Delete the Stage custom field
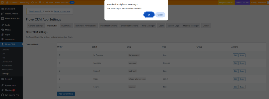 242,79
